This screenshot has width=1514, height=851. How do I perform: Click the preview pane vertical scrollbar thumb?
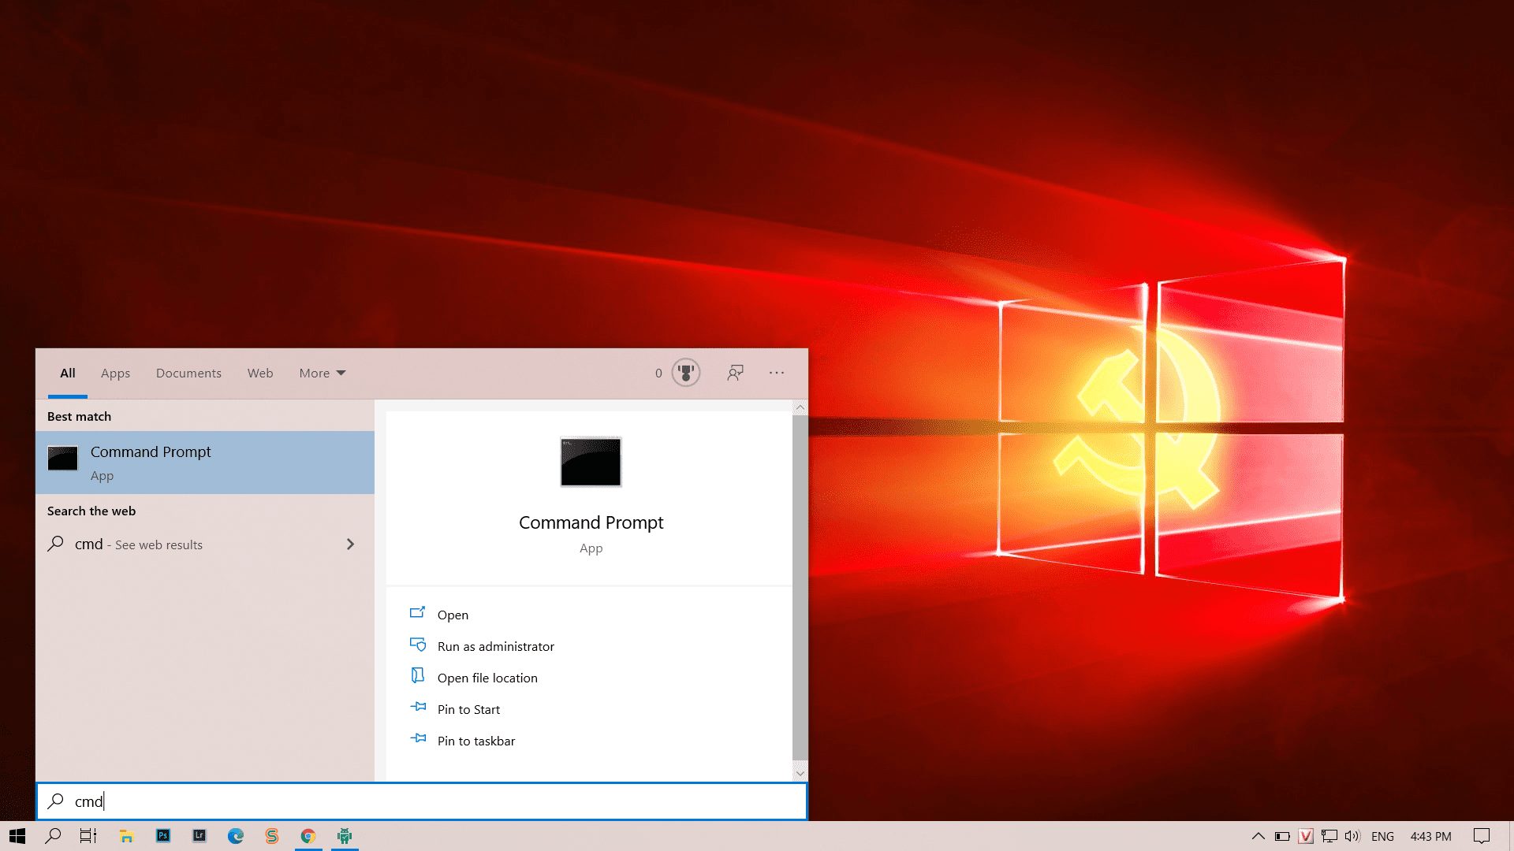800,587
